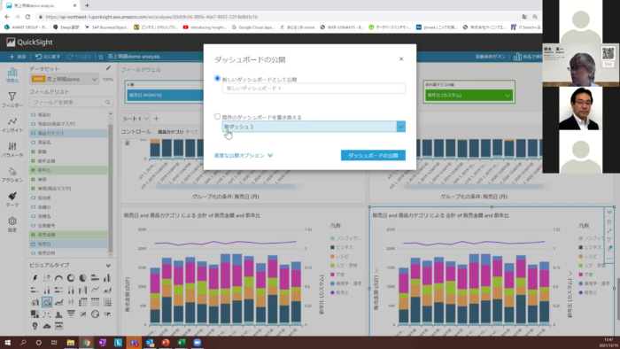Collapse the Visual types panel chevron
The image size is (620, 349).
pyautogui.click(x=108, y=265)
